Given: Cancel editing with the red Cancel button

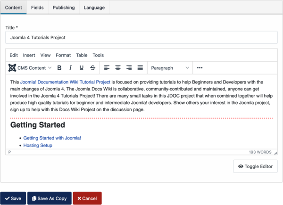Looking at the screenshot, I should click(87, 198).
